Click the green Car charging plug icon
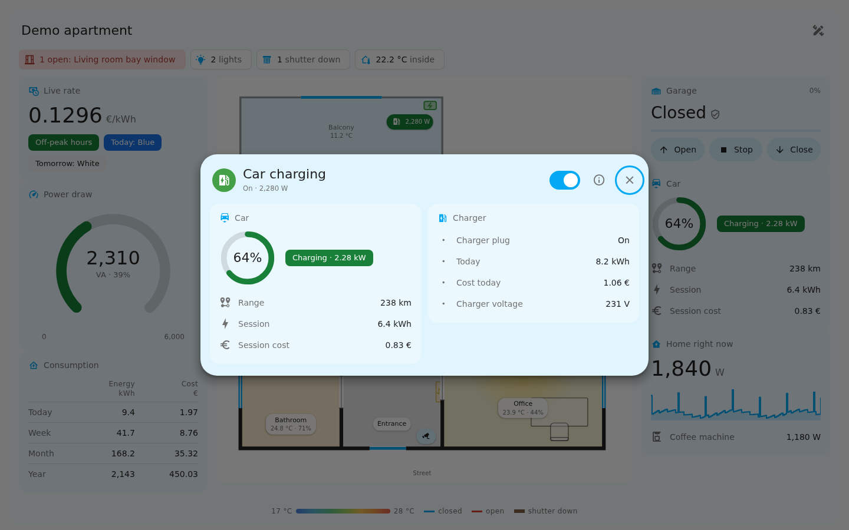The height and width of the screenshot is (530, 849). (224, 180)
